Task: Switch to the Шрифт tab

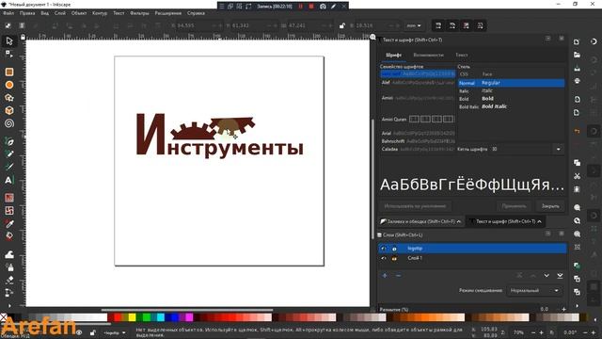Action: (393, 55)
